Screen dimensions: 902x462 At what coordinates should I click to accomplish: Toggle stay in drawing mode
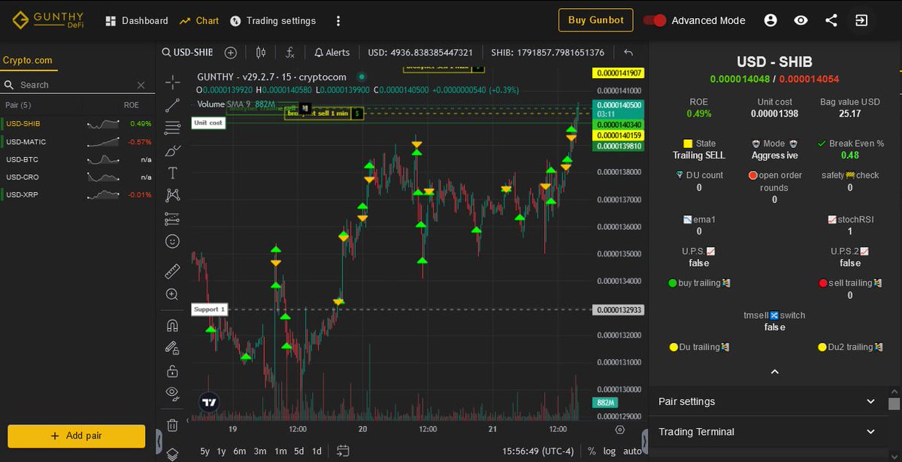(173, 348)
